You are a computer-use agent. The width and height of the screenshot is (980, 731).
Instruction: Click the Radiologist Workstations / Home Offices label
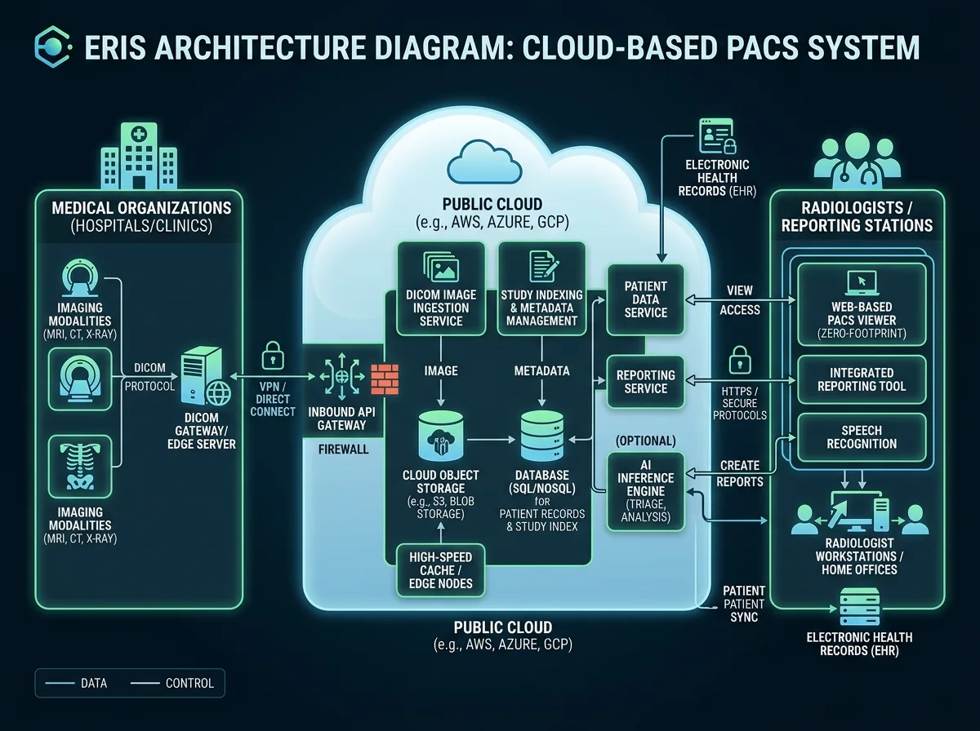(858, 556)
